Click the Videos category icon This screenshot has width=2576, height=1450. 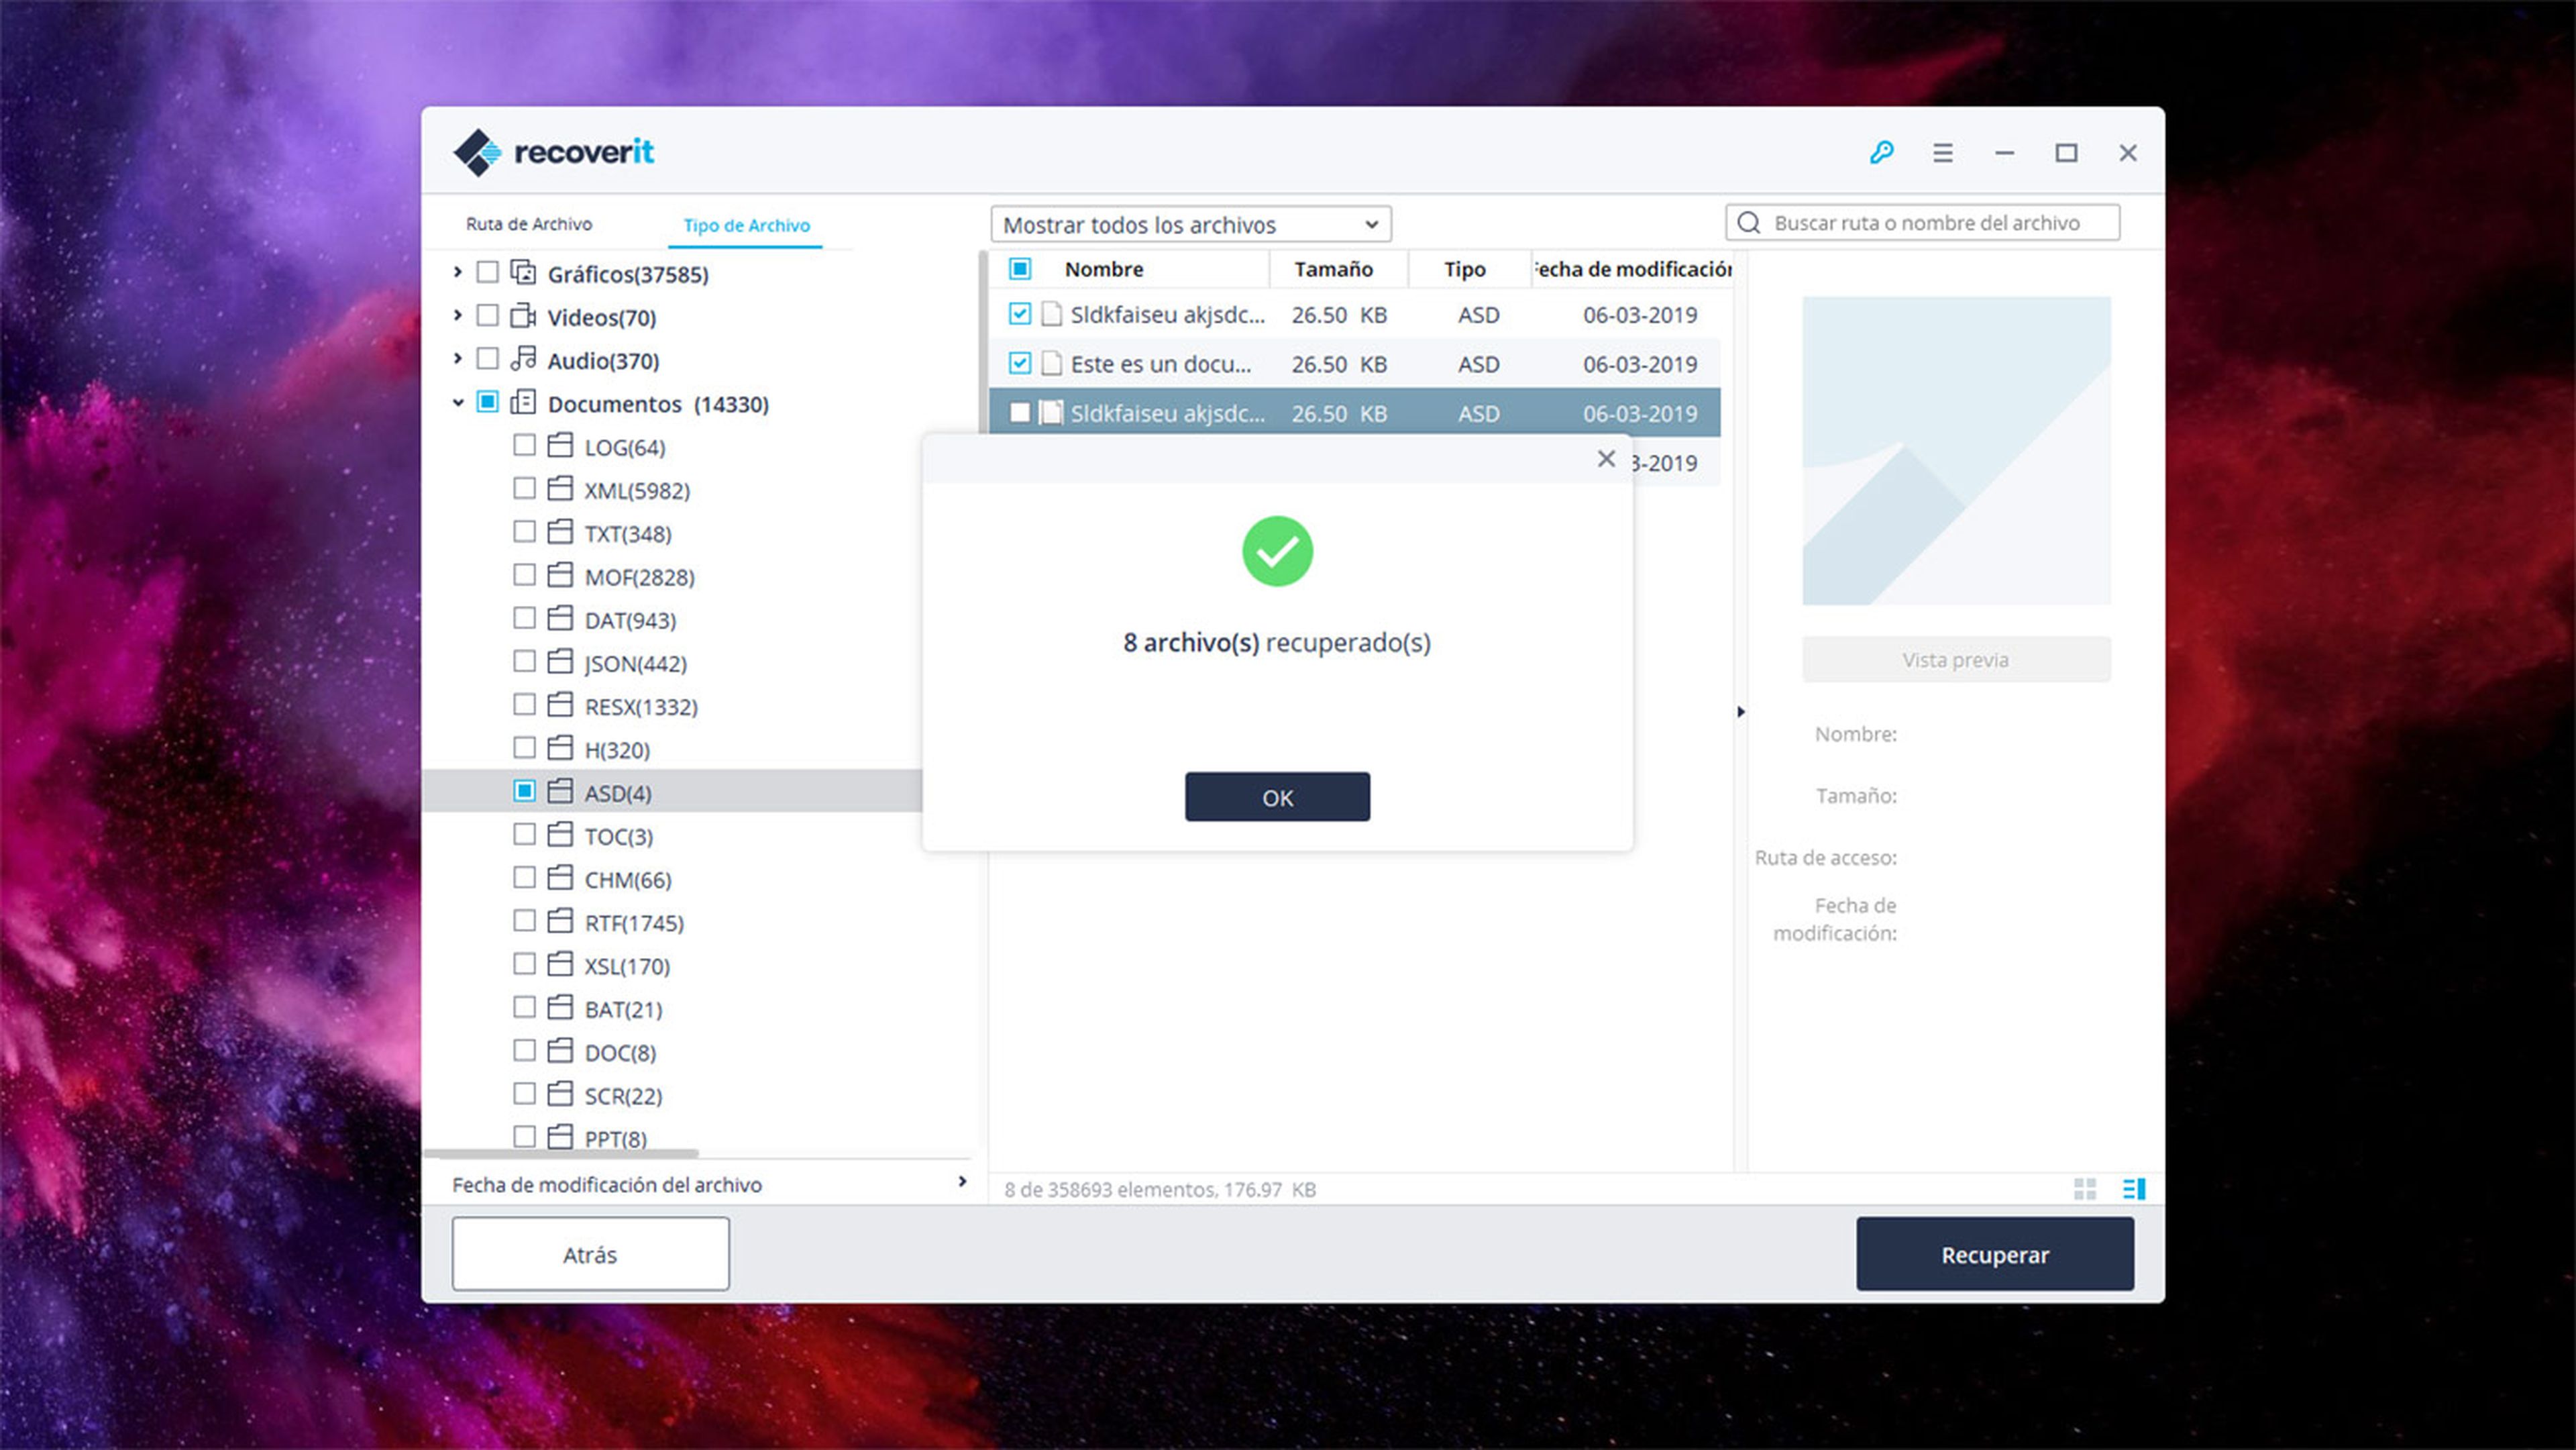point(523,316)
